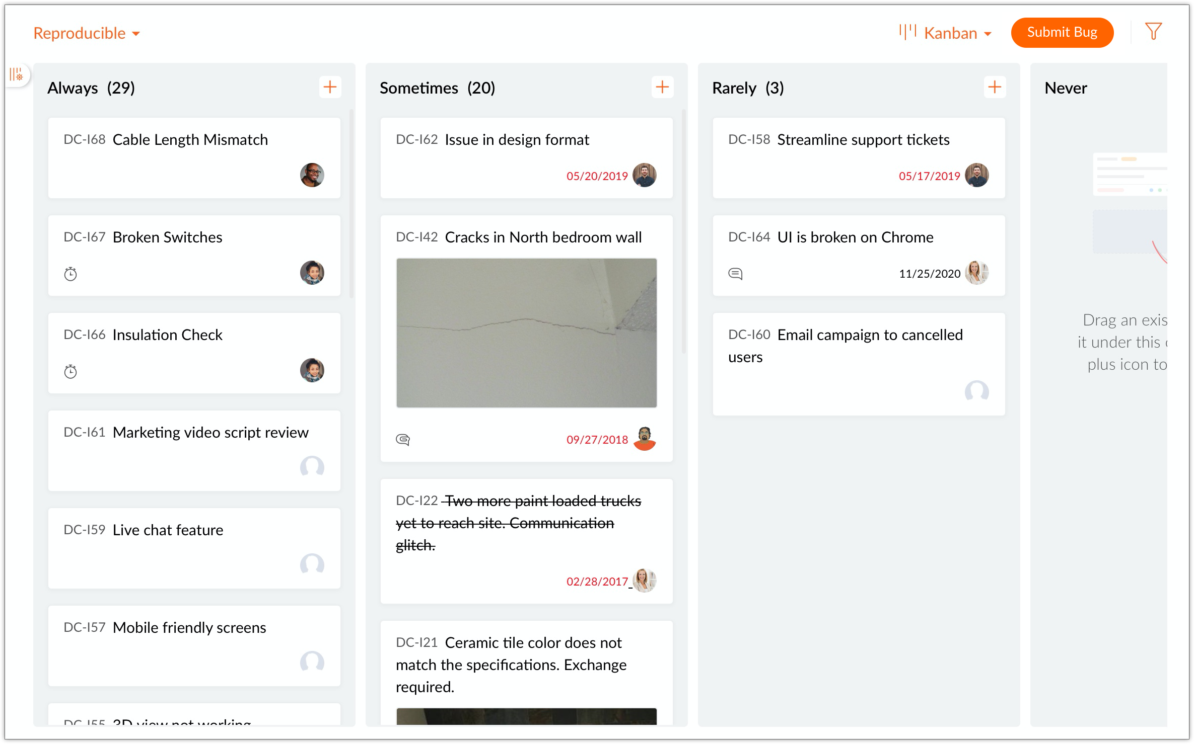This screenshot has width=1194, height=744.
Task: Open DC-I58 Streamline support tickets card
Action: click(x=863, y=140)
